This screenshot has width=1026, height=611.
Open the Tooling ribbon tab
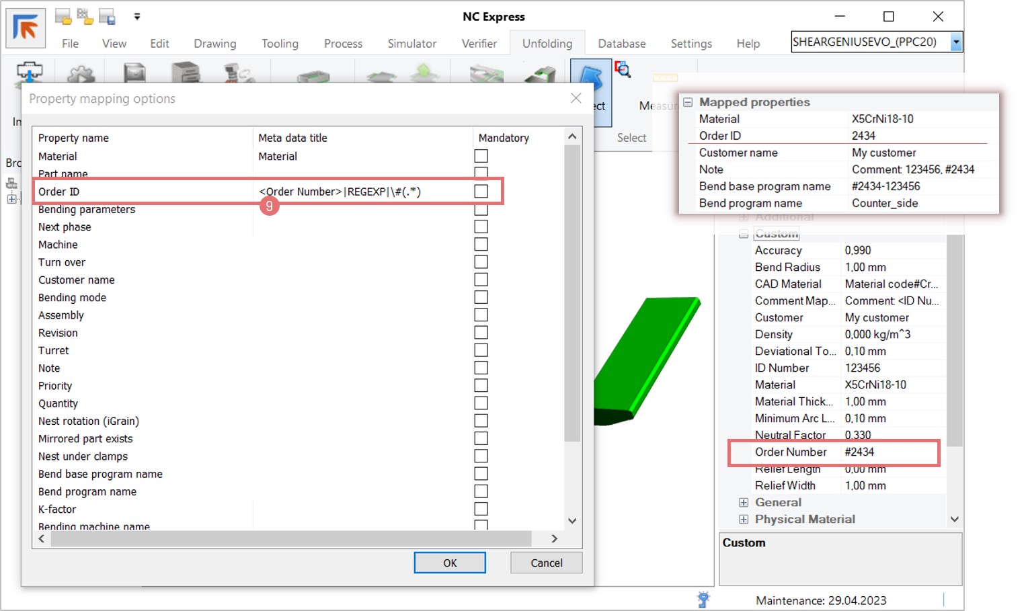[280, 44]
